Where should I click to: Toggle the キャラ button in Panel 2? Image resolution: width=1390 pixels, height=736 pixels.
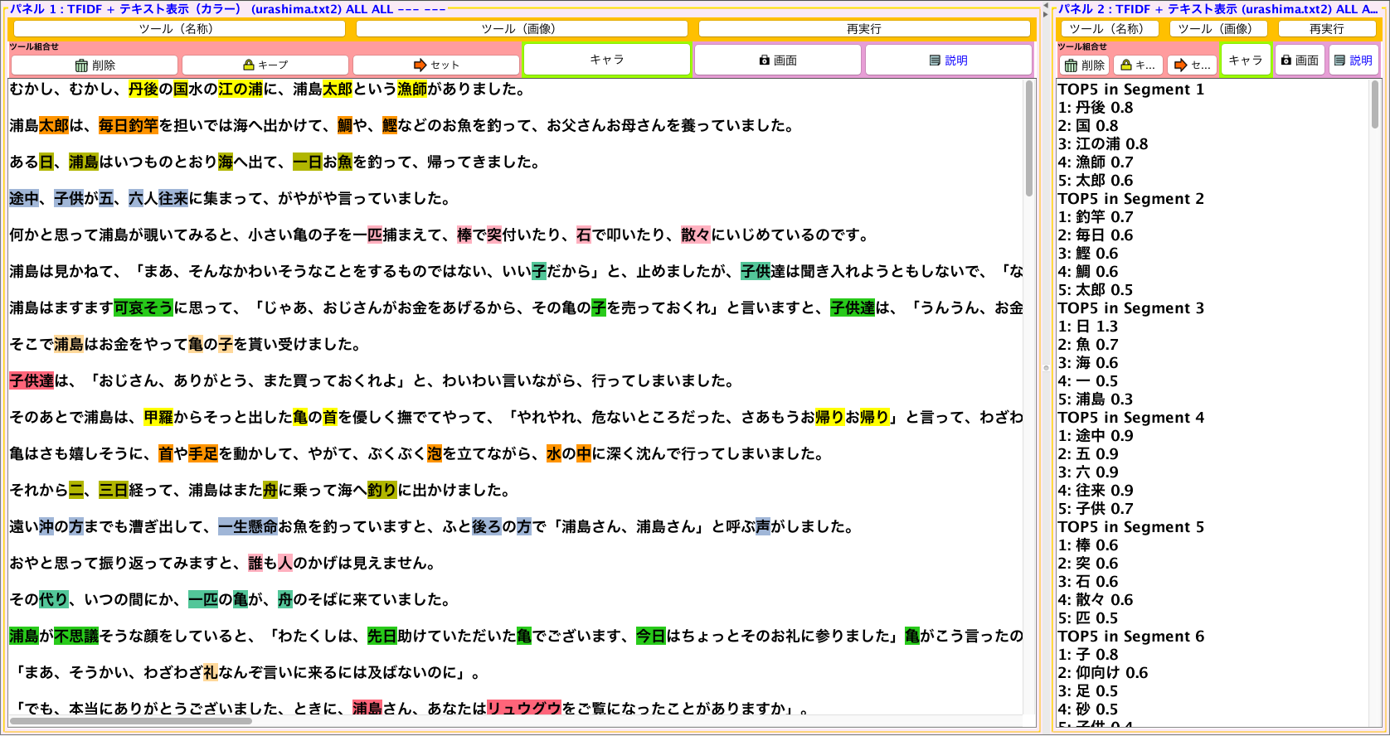coord(1245,60)
